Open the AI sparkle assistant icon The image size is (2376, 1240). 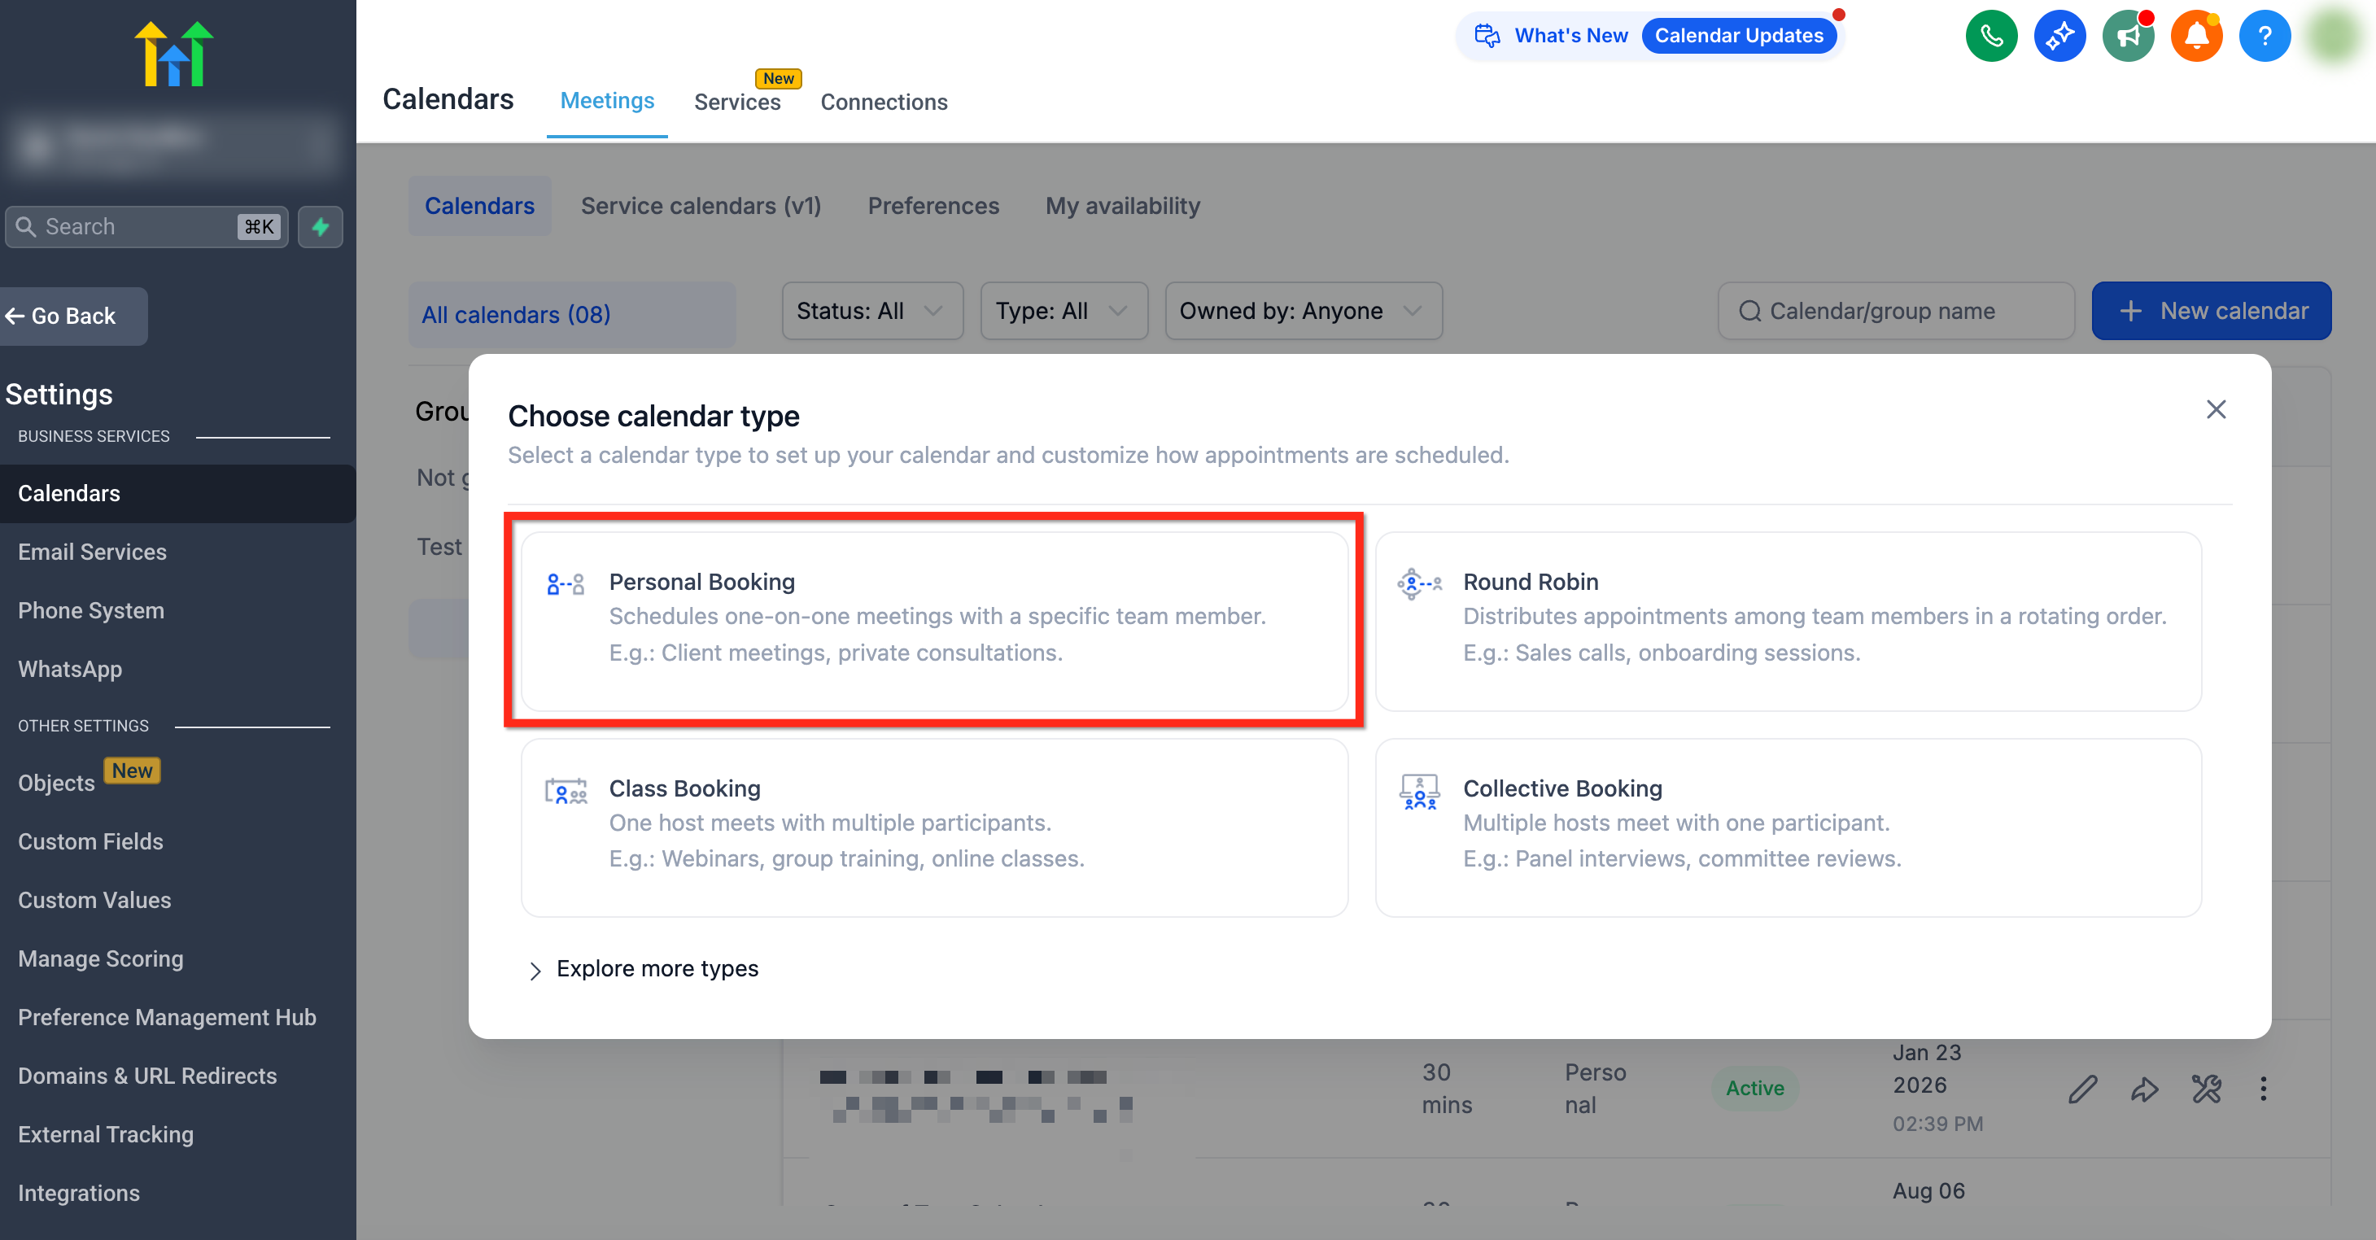pos(2059,36)
